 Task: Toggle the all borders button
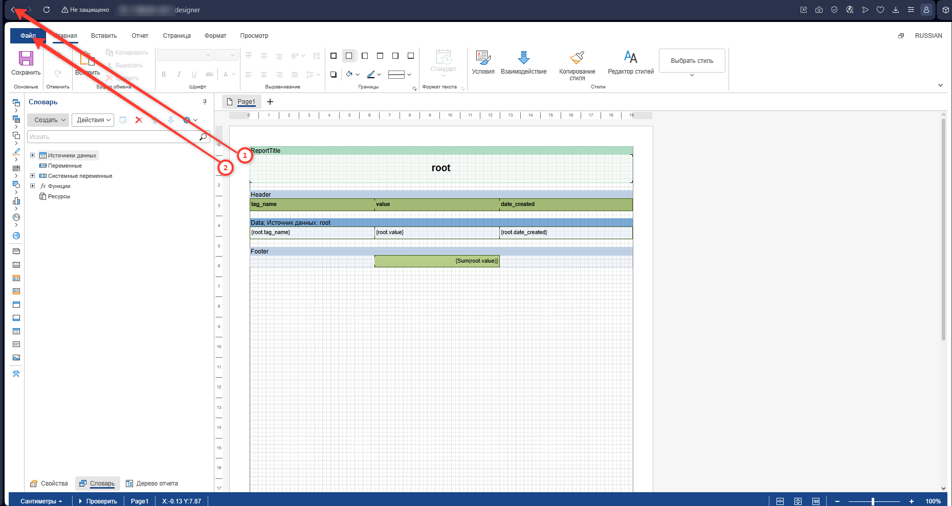click(334, 56)
